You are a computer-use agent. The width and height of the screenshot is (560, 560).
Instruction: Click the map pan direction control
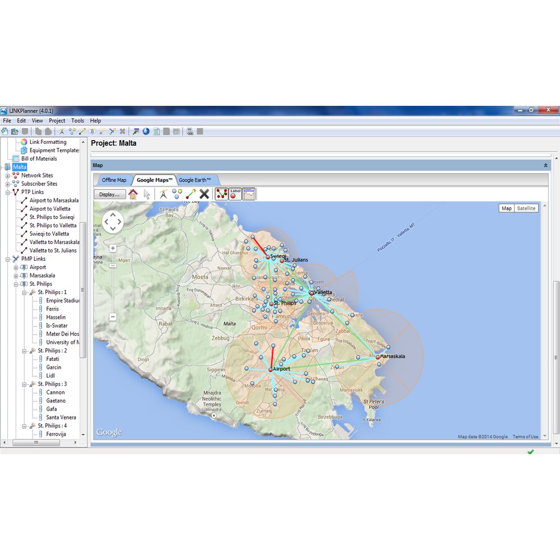tap(113, 222)
